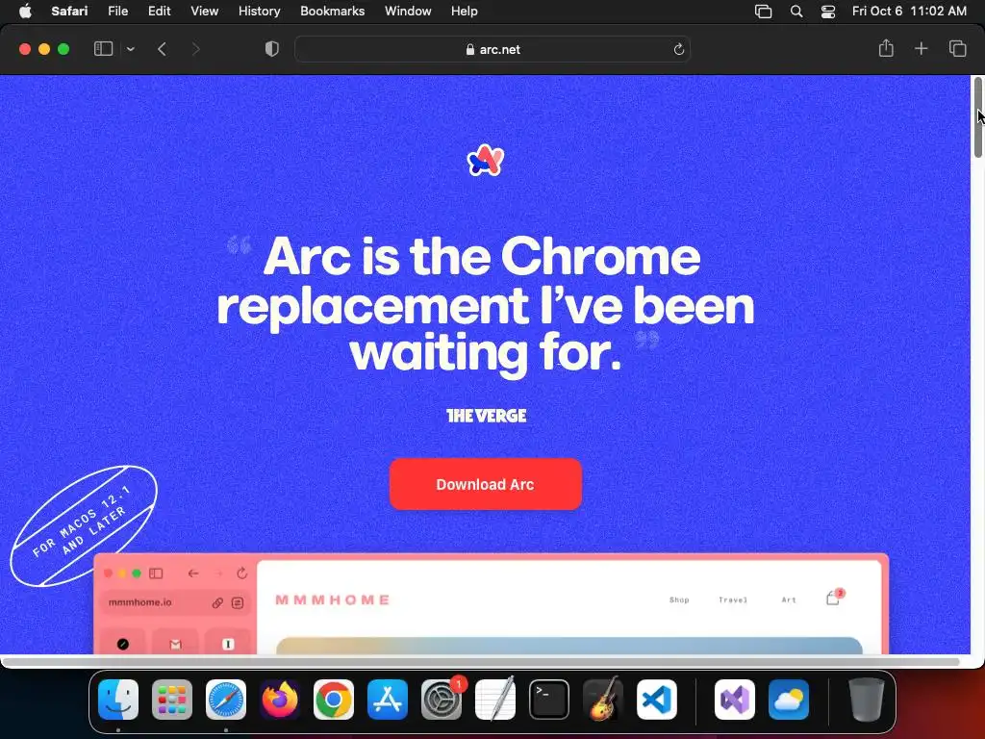Viewport: 985px width, 739px height.
Task: Click the date and time in menu bar
Action: pyautogui.click(x=909, y=12)
